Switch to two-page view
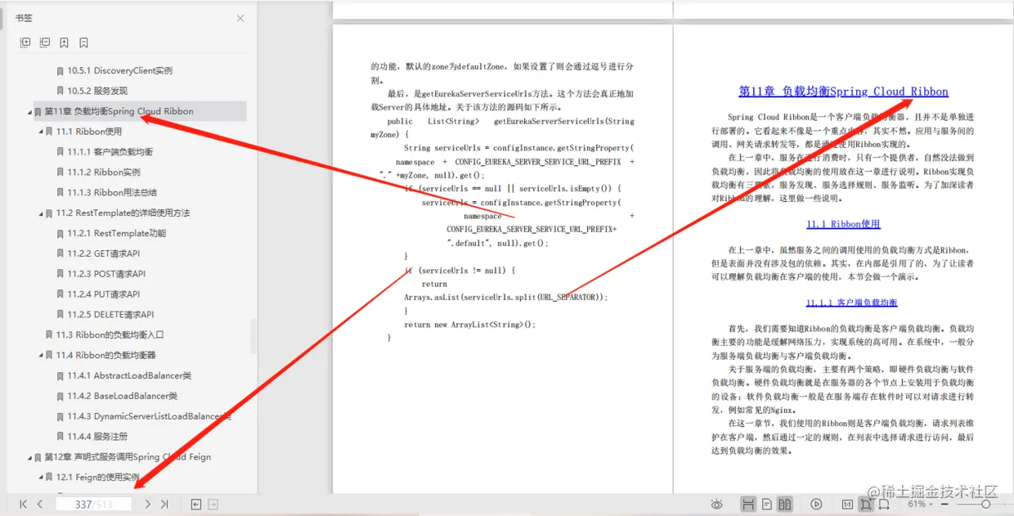This screenshot has width=1014, height=516. coord(785,505)
